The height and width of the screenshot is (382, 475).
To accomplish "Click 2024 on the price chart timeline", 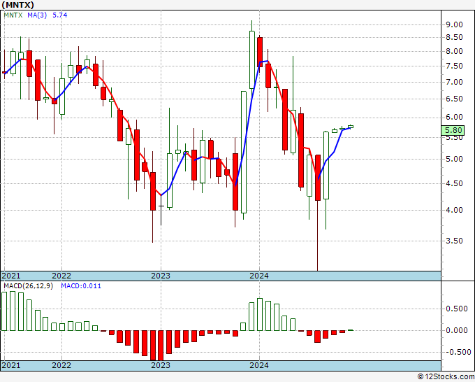I will point(259,276).
